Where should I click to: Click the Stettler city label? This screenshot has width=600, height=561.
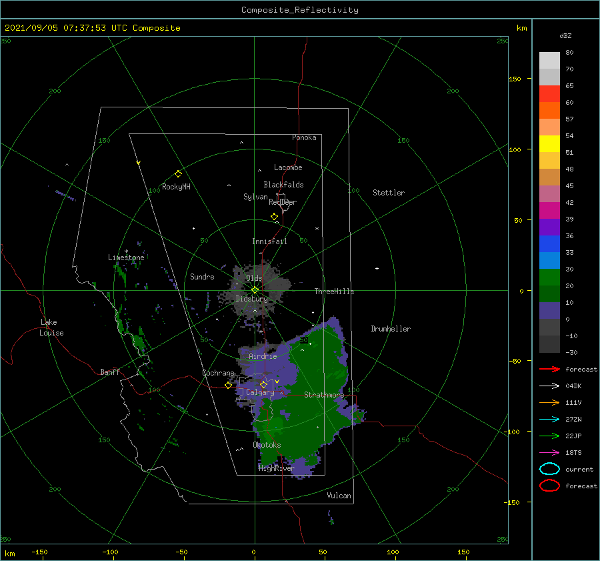tap(389, 193)
